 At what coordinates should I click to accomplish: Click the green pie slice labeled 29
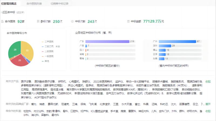click(x=15, y=50)
